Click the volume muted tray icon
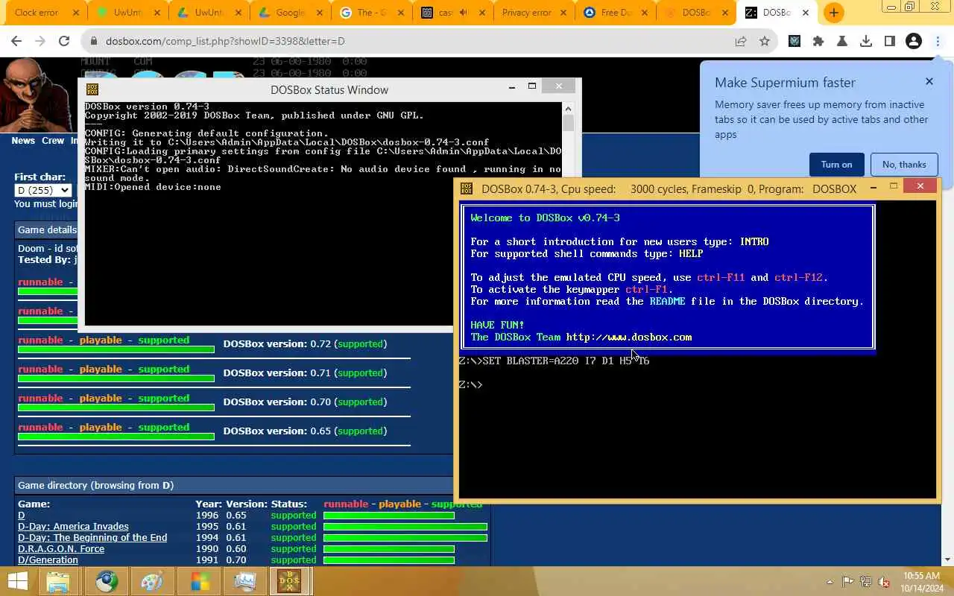 [x=884, y=582]
